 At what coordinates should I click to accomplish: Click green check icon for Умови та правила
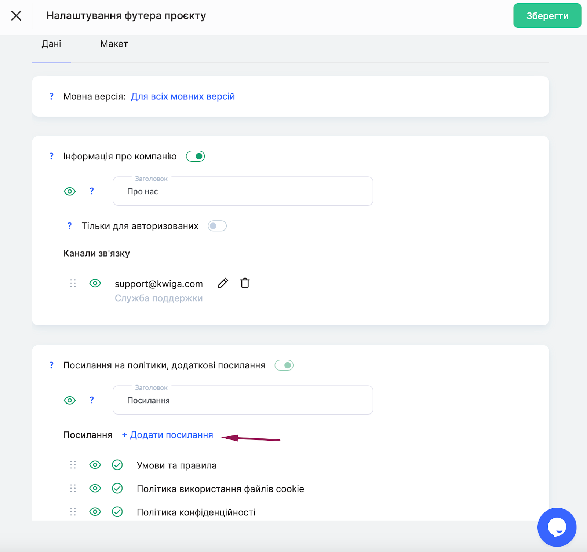pyautogui.click(x=117, y=465)
